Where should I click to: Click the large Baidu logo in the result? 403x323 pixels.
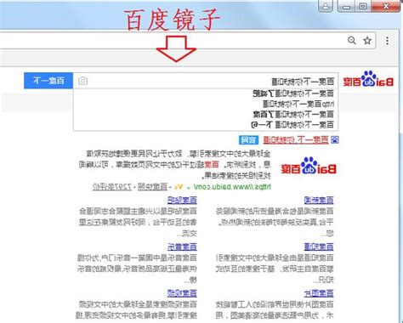point(309,166)
